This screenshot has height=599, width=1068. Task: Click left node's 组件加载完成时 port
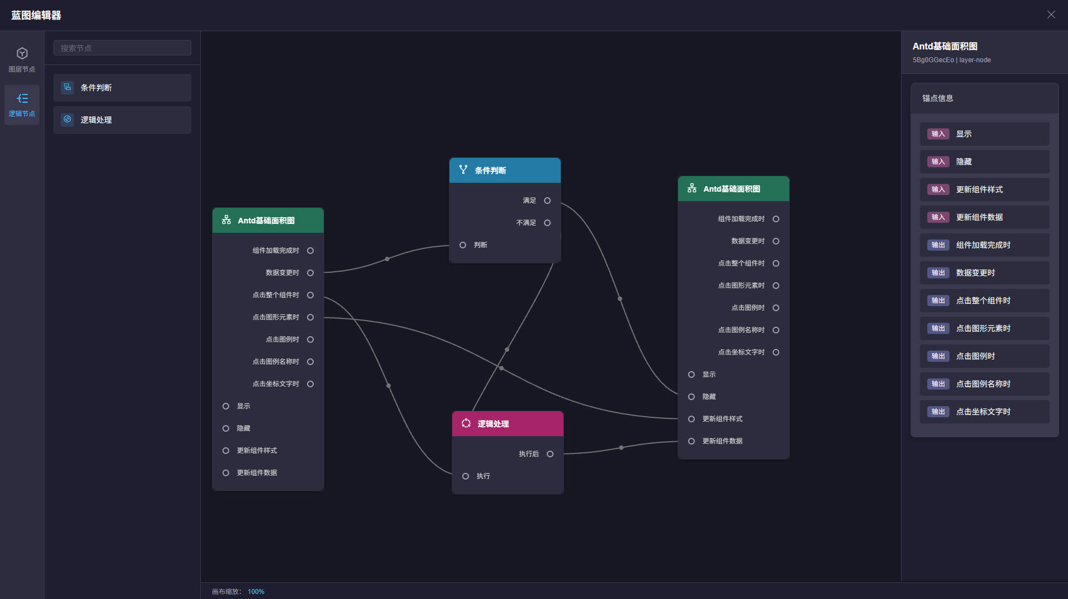[310, 251]
